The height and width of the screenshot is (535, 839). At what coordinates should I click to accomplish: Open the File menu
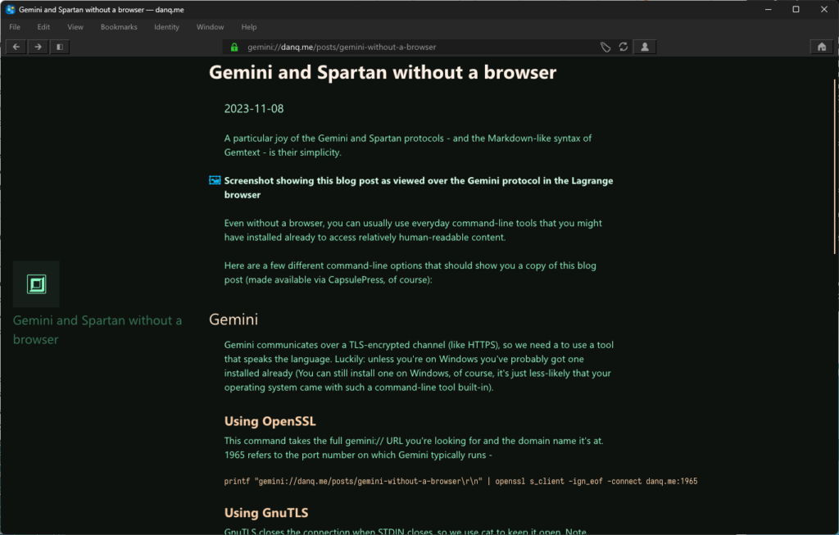pyautogui.click(x=15, y=26)
